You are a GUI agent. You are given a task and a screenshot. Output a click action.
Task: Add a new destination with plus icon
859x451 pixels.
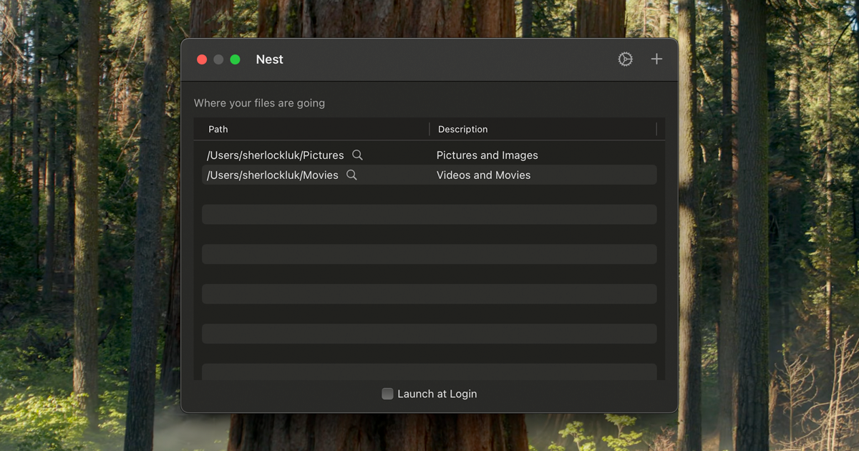(656, 59)
